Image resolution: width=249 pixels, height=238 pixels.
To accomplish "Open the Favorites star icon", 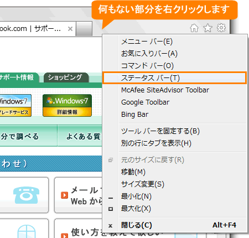I will pyautogui.click(x=207, y=28).
